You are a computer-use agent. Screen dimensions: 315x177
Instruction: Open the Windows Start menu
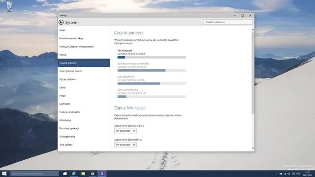[4, 174]
